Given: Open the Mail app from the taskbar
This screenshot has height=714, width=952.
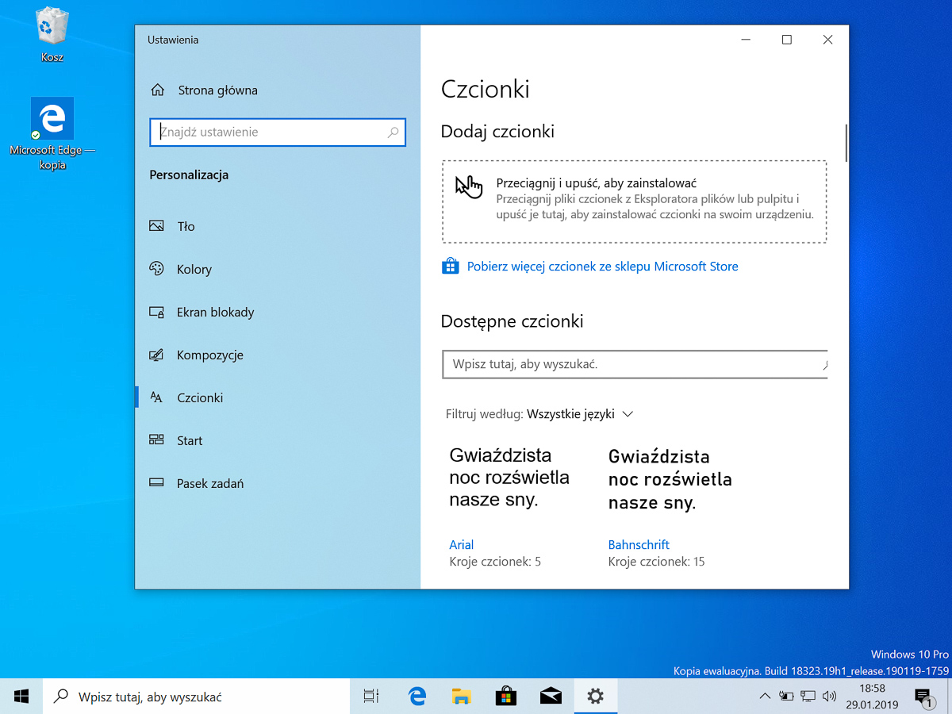Looking at the screenshot, I should click(x=551, y=697).
